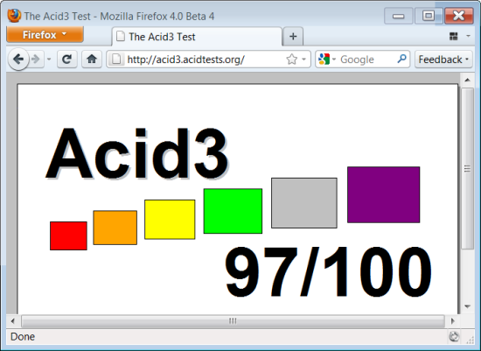Expand the URL bar history dropdown arrow
Viewport: 481px width, 351px height.
304,60
